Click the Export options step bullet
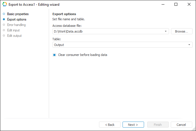Viewport: 196px width, 131px height. coord(4,19)
